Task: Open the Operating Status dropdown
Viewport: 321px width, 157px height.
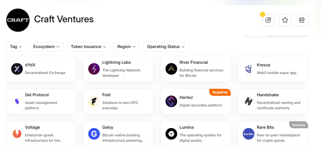Action: 166,47
